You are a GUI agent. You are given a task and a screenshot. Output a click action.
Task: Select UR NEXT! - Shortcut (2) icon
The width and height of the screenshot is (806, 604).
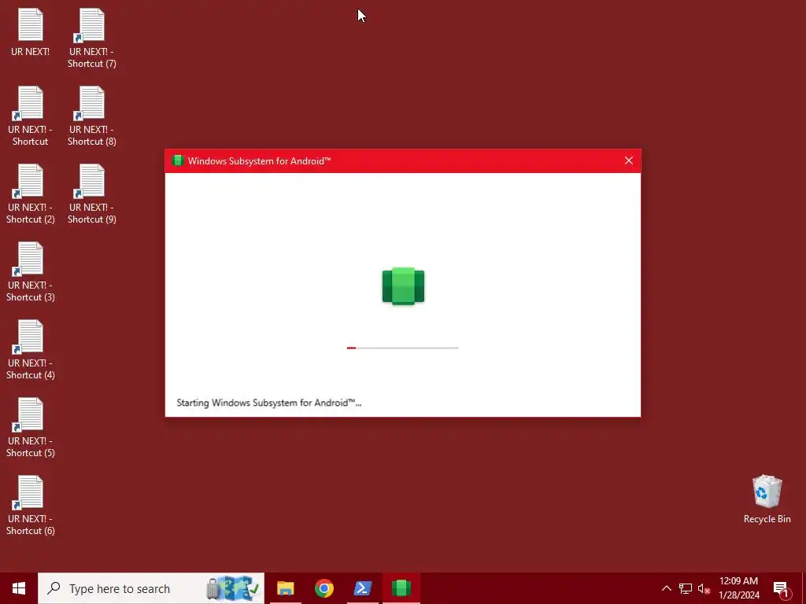[31, 181]
